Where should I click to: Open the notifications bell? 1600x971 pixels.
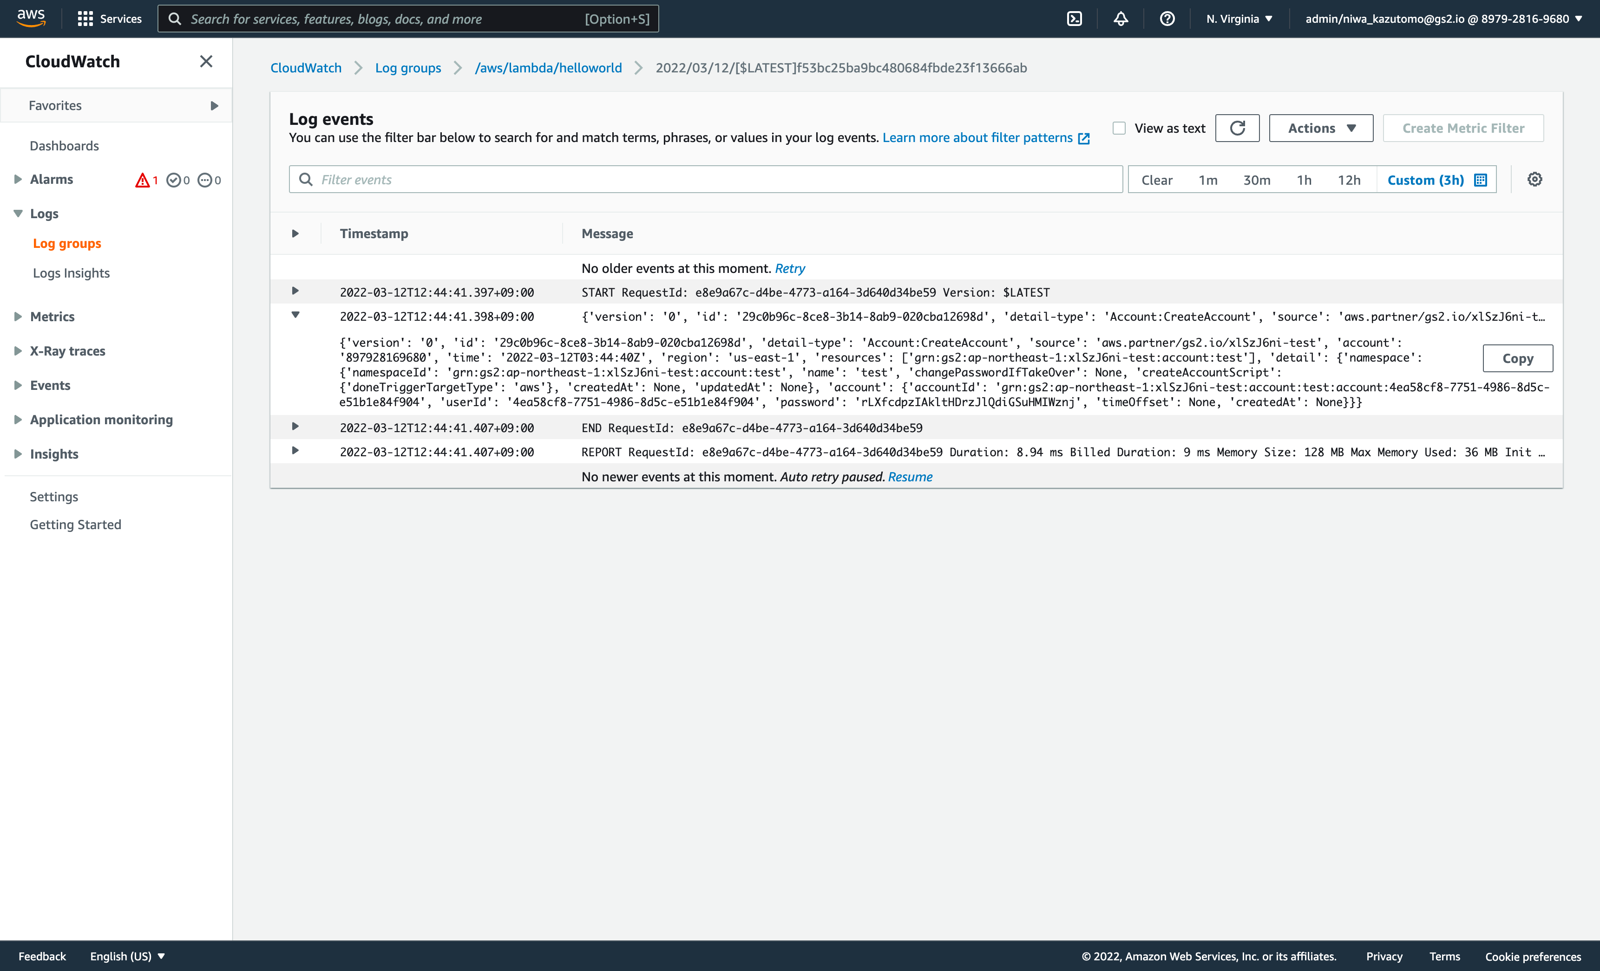pyautogui.click(x=1121, y=19)
